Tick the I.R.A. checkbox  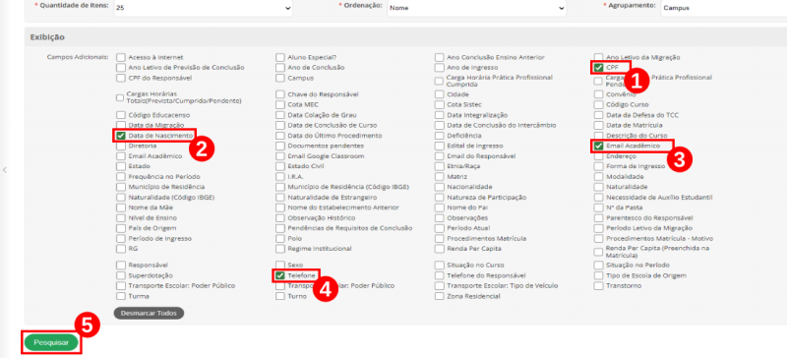[280, 177]
